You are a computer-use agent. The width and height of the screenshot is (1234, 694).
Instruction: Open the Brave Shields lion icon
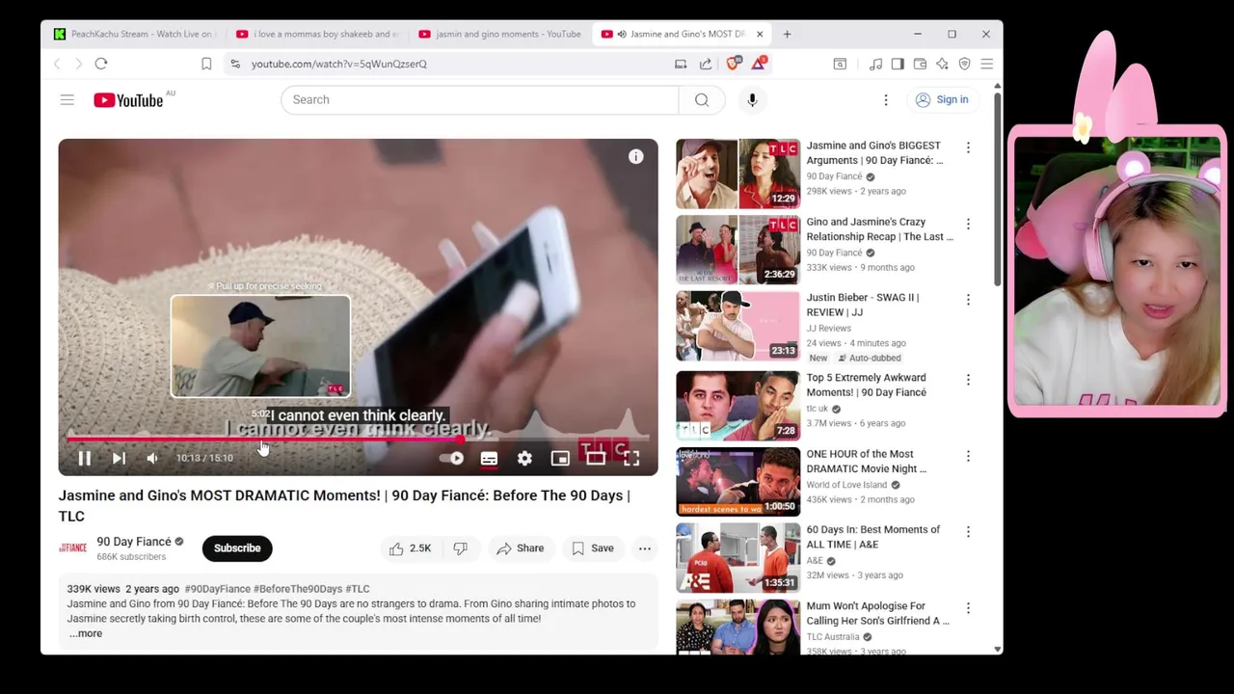coord(734,64)
